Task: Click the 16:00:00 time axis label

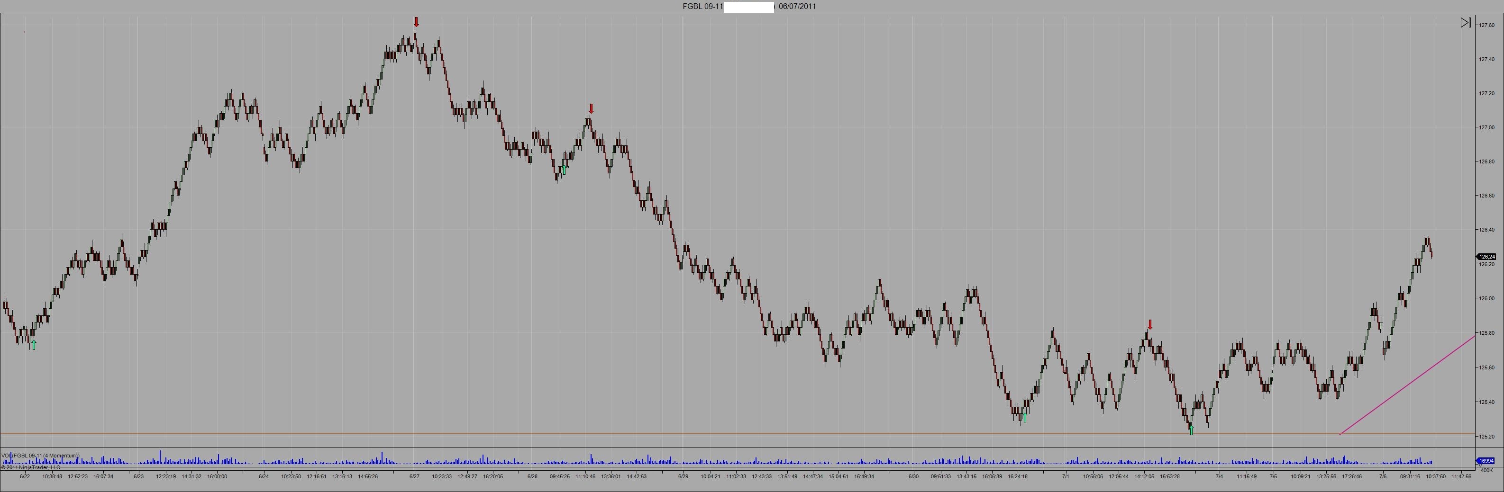Action: tap(217, 476)
